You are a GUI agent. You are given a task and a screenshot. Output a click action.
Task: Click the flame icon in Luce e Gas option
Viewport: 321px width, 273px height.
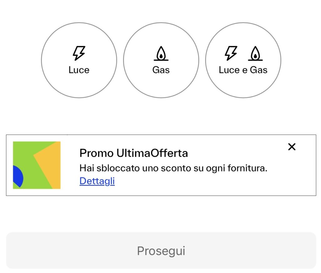255,54
